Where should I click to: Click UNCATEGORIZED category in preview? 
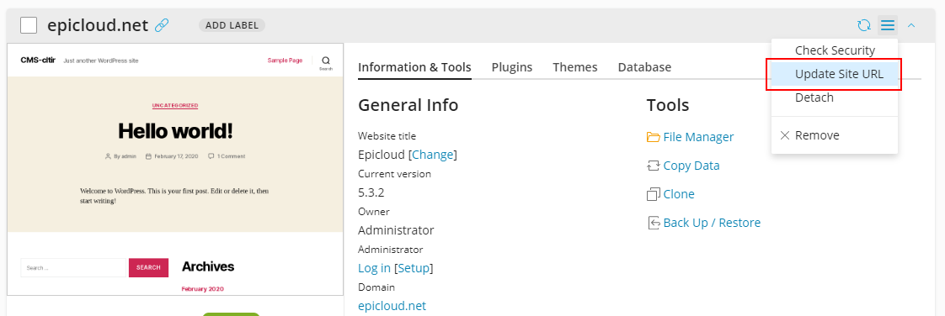pyautogui.click(x=175, y=105)
